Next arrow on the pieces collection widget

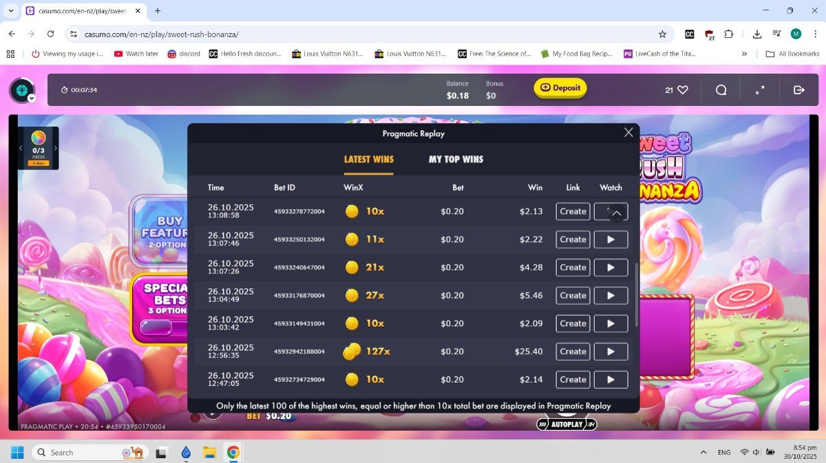pyautogui.click(x=56, y=148)
